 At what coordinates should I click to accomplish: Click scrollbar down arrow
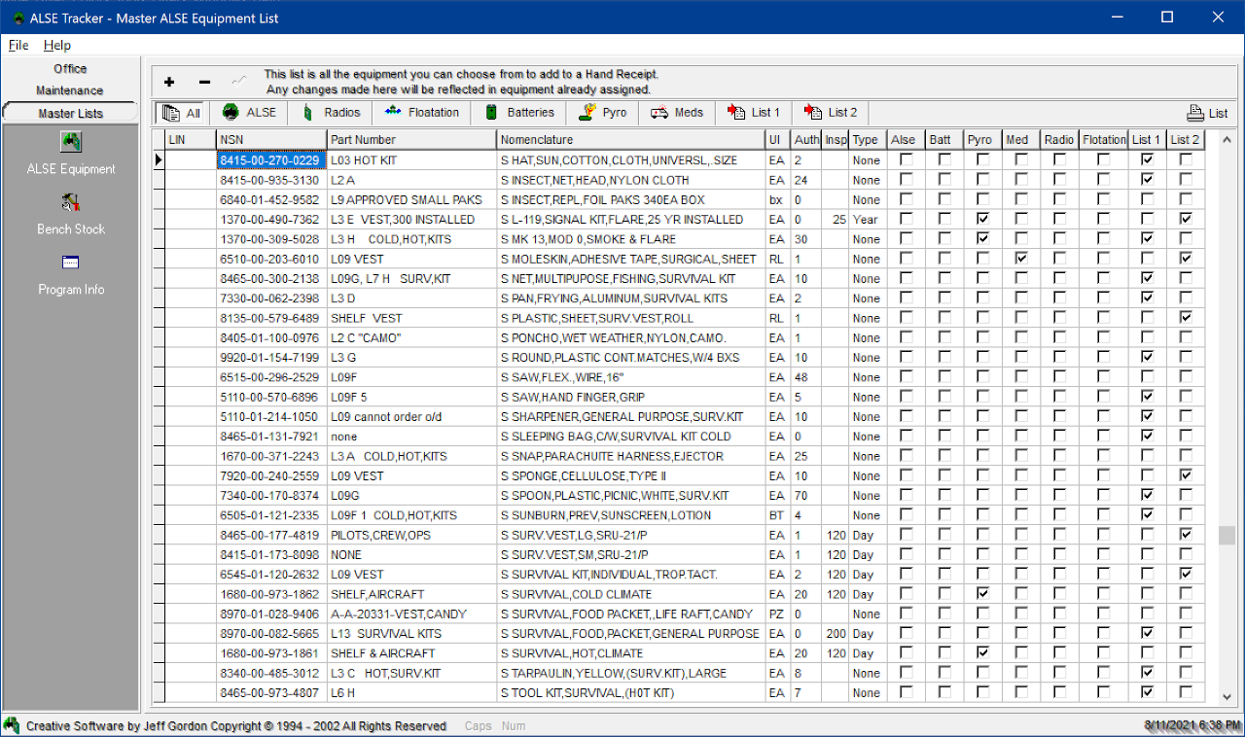(1227, 696)
